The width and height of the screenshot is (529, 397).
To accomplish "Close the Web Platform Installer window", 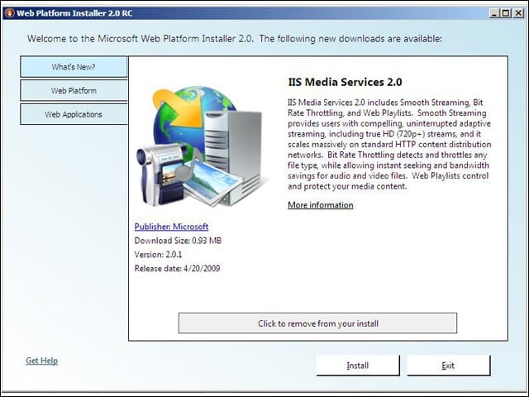I will click(518, 13).
